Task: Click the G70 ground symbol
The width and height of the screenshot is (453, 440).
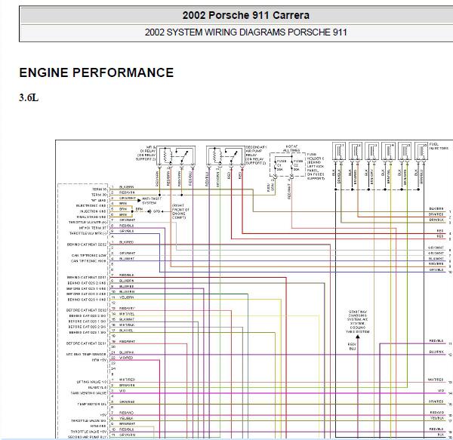Action: click(149, 211)
